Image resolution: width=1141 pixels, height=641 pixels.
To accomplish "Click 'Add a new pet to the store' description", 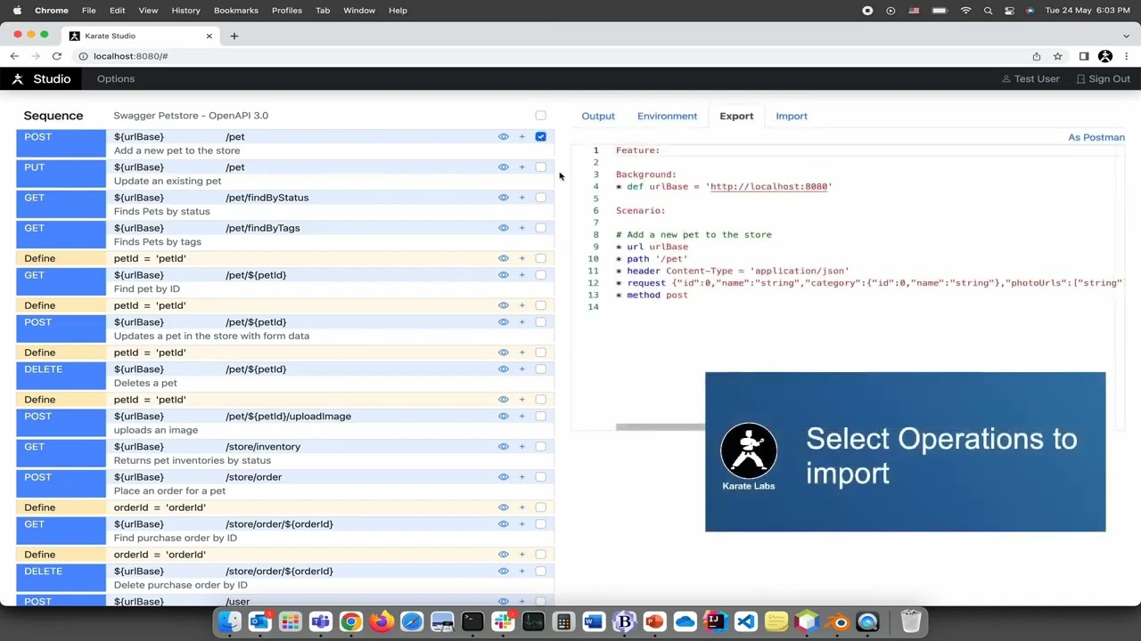I will coord(176,150).
